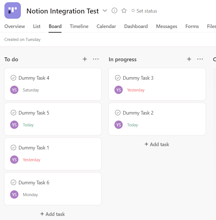Click the Yesterday due date on Dummy Task 3
Screen dimensions: 216x220
tap(136, 90)
